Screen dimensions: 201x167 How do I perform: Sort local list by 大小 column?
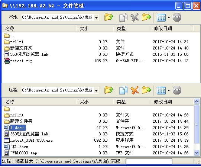[95, 29]
